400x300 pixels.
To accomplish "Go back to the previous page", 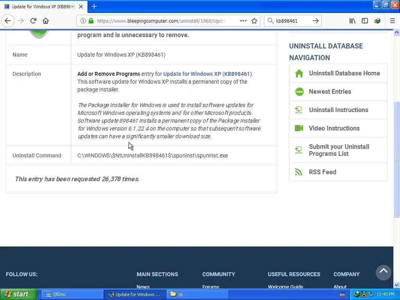I will point(8,21).
